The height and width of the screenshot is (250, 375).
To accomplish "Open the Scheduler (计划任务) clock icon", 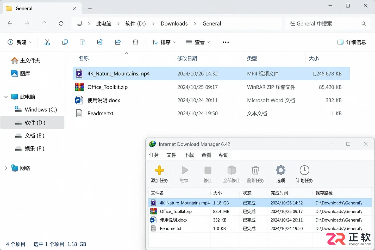I will click(x=304, y=170).
